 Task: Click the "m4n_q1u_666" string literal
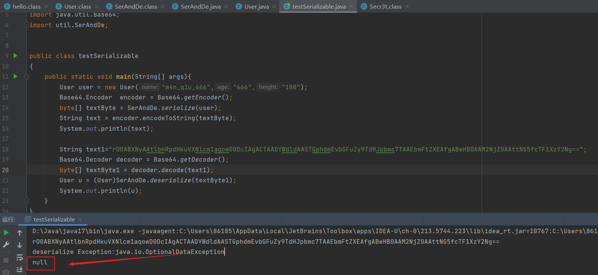coord(186,87)
